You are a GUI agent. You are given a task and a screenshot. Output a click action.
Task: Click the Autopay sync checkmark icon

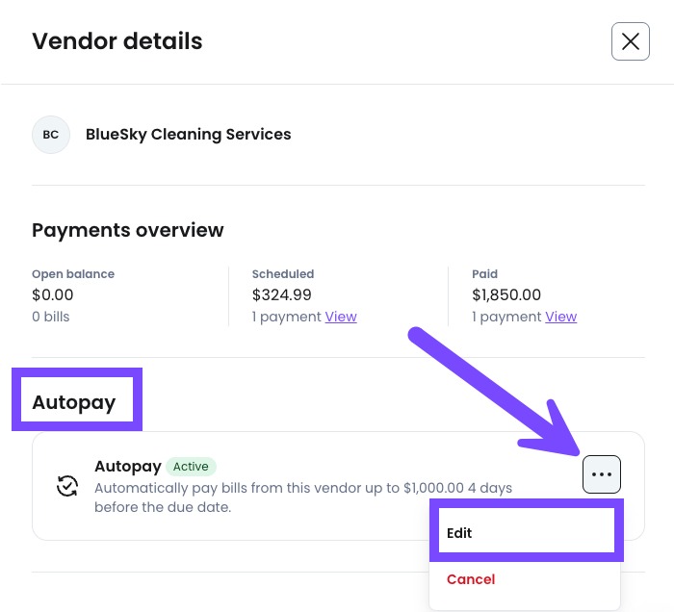pyautogui.click(x=67, y=486)
